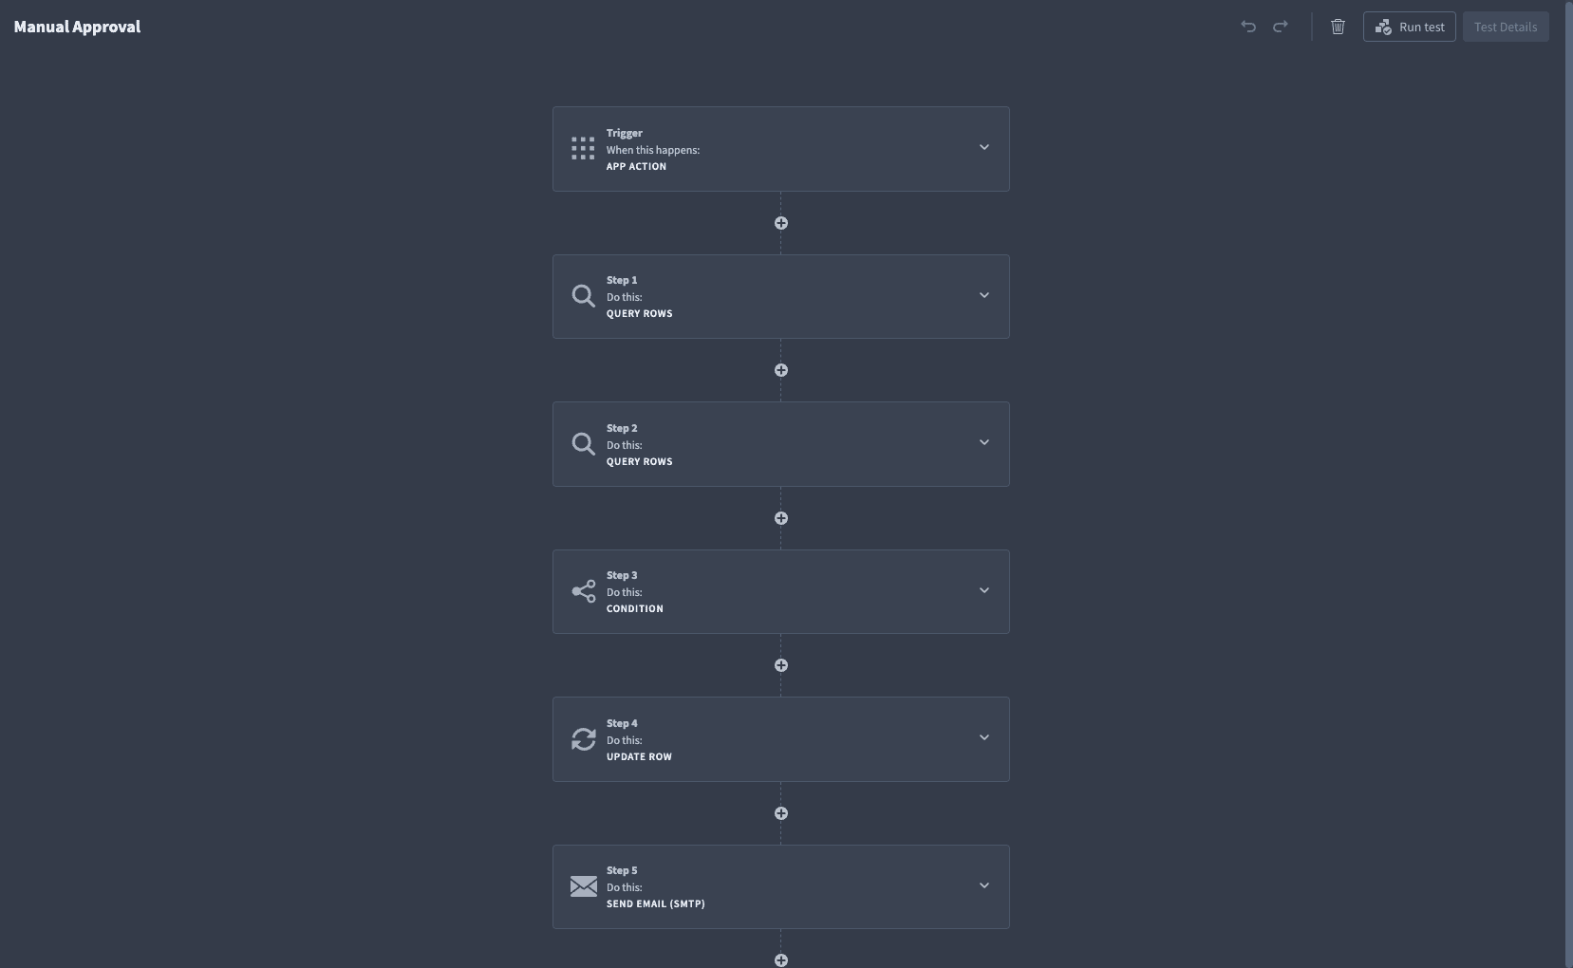This screenshot has height=968, width=1573.
Task: Click the Manual Approval automation title
Action: click(77, 27)
